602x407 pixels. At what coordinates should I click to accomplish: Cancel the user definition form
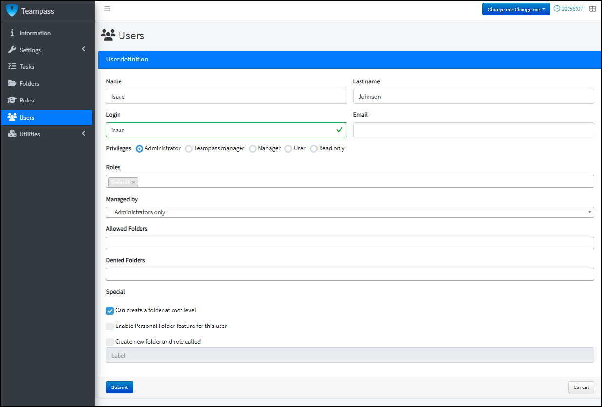click(x=581, y=387)
